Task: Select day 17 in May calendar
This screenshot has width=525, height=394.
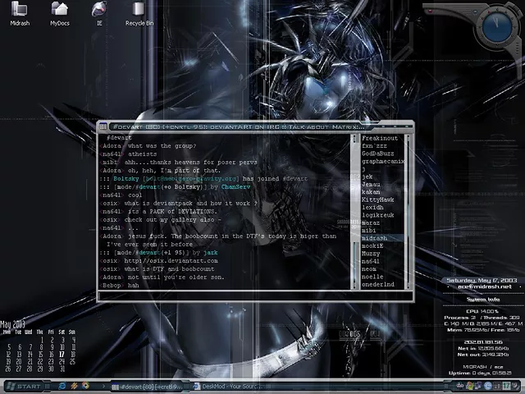Action: [62, 354]
